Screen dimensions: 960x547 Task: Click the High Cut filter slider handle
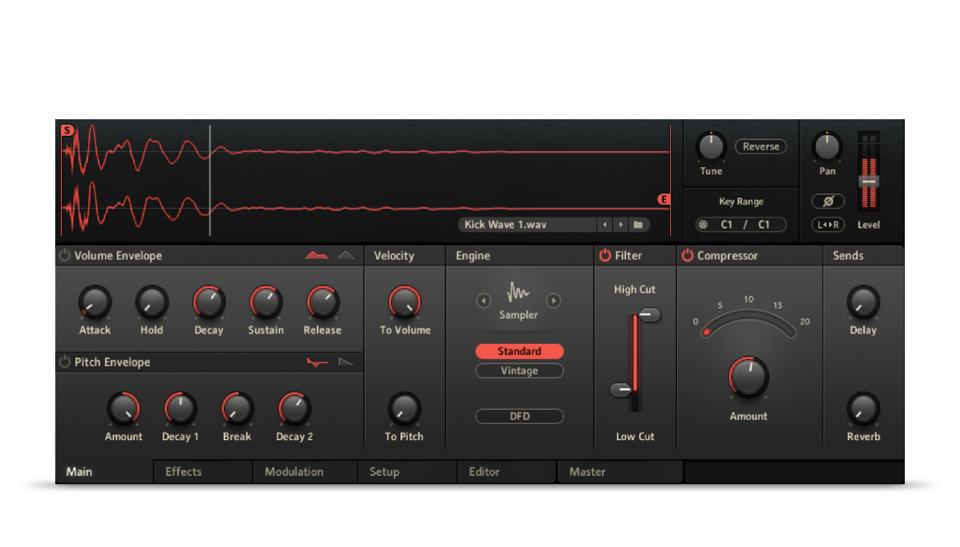point(648,314)
